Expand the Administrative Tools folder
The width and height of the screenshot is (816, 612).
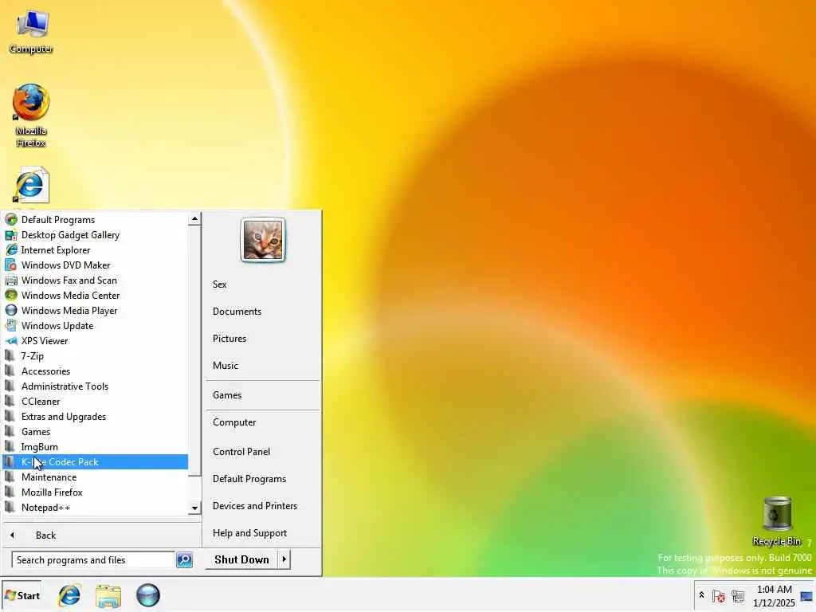pyautogui.click(x=96, y=386)
